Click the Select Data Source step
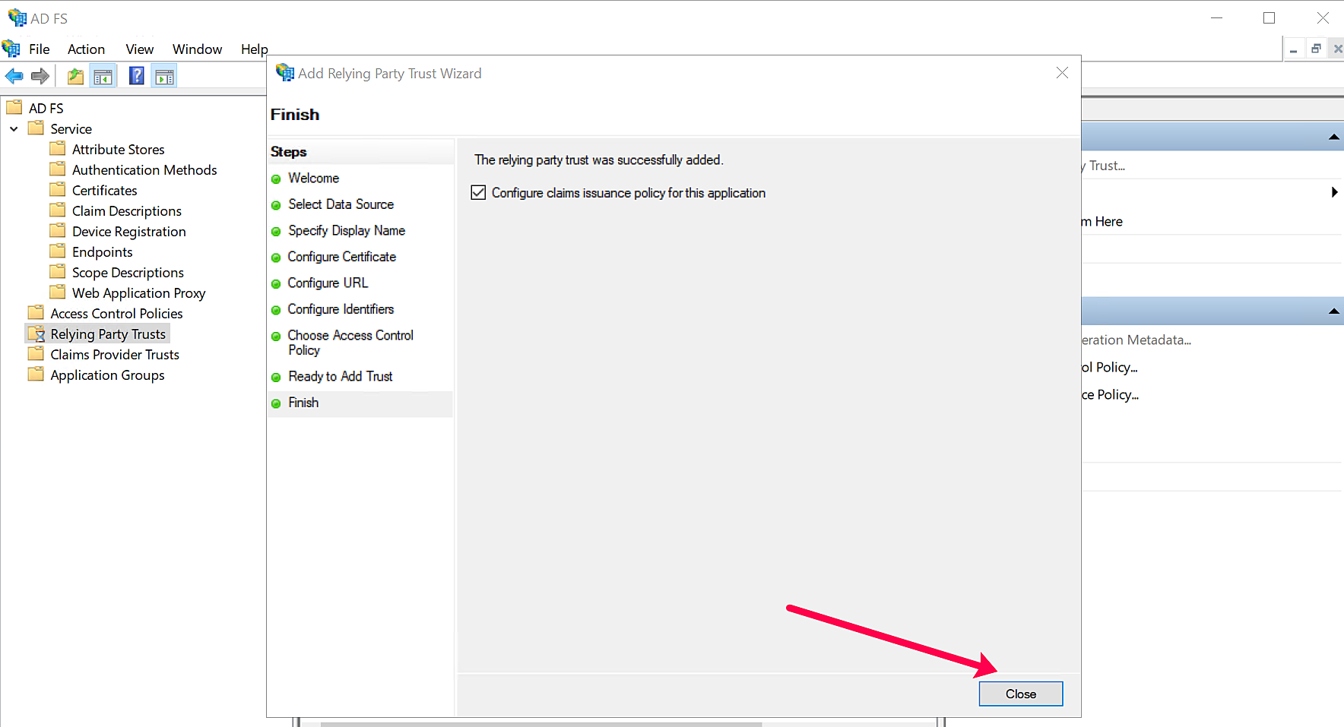Image resolution: width=1344 pixels, height=727 pixels. tap(341, 204)
